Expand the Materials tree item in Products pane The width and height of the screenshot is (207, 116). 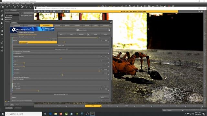coord(5,20)
